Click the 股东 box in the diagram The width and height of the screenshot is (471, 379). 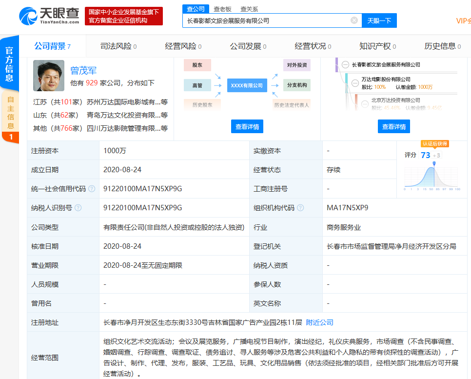point(197,65)
